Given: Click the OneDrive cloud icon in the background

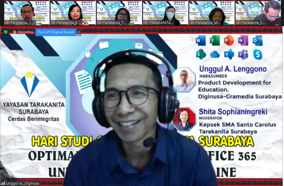Looking at the screenshot, I should (215, 54).
